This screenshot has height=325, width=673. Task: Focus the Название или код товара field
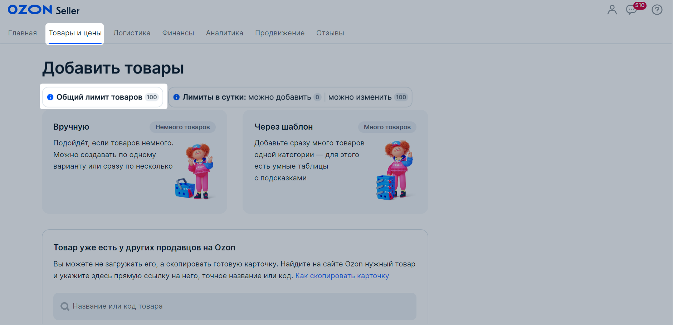coord(235,306)
